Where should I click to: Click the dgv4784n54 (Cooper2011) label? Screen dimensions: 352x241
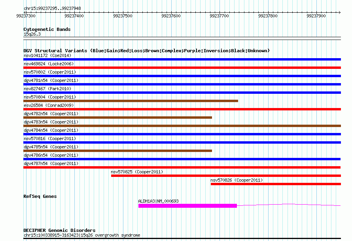(51, 130)
